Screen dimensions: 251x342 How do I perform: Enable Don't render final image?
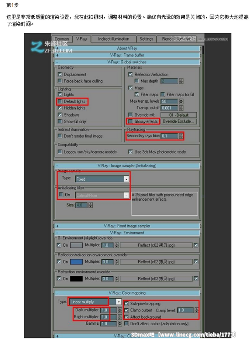tap(60, 136)
